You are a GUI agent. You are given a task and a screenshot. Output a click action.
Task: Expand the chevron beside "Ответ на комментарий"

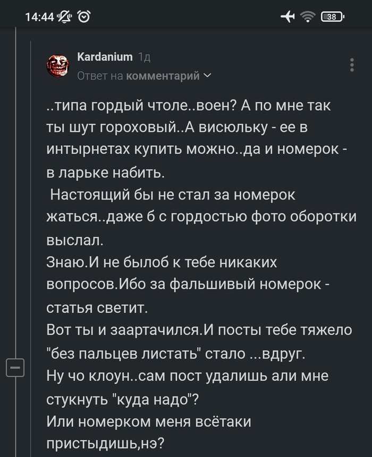207,76
